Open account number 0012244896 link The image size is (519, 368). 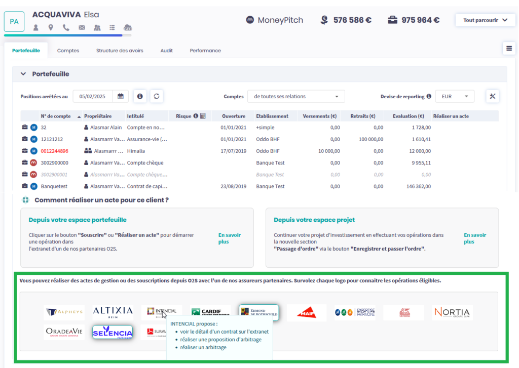pyautogui.click(x=54, y=151)
